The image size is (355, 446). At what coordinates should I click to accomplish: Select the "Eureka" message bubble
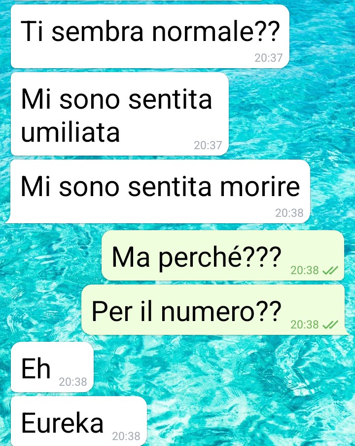coord(79,421)
